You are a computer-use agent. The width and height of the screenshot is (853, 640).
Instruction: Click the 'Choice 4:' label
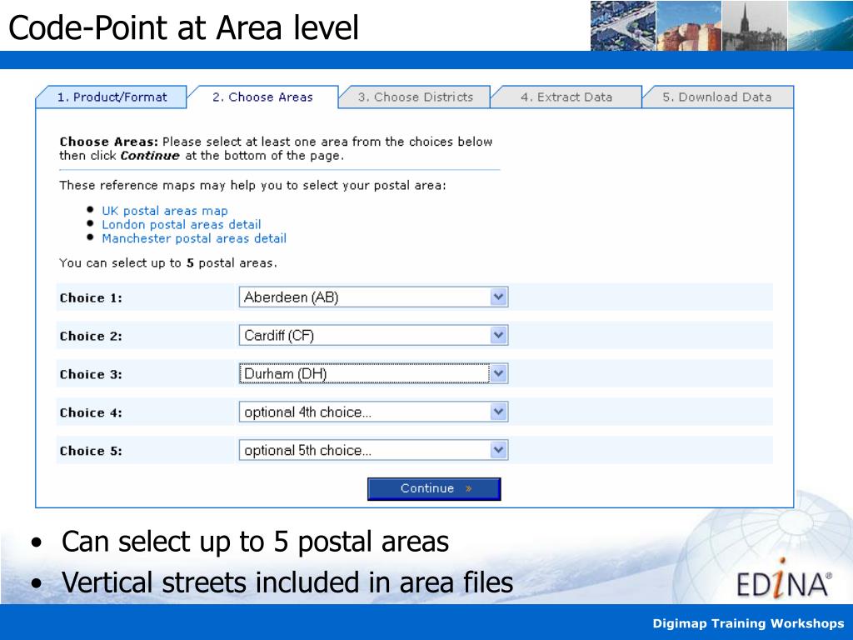point(91,413)
